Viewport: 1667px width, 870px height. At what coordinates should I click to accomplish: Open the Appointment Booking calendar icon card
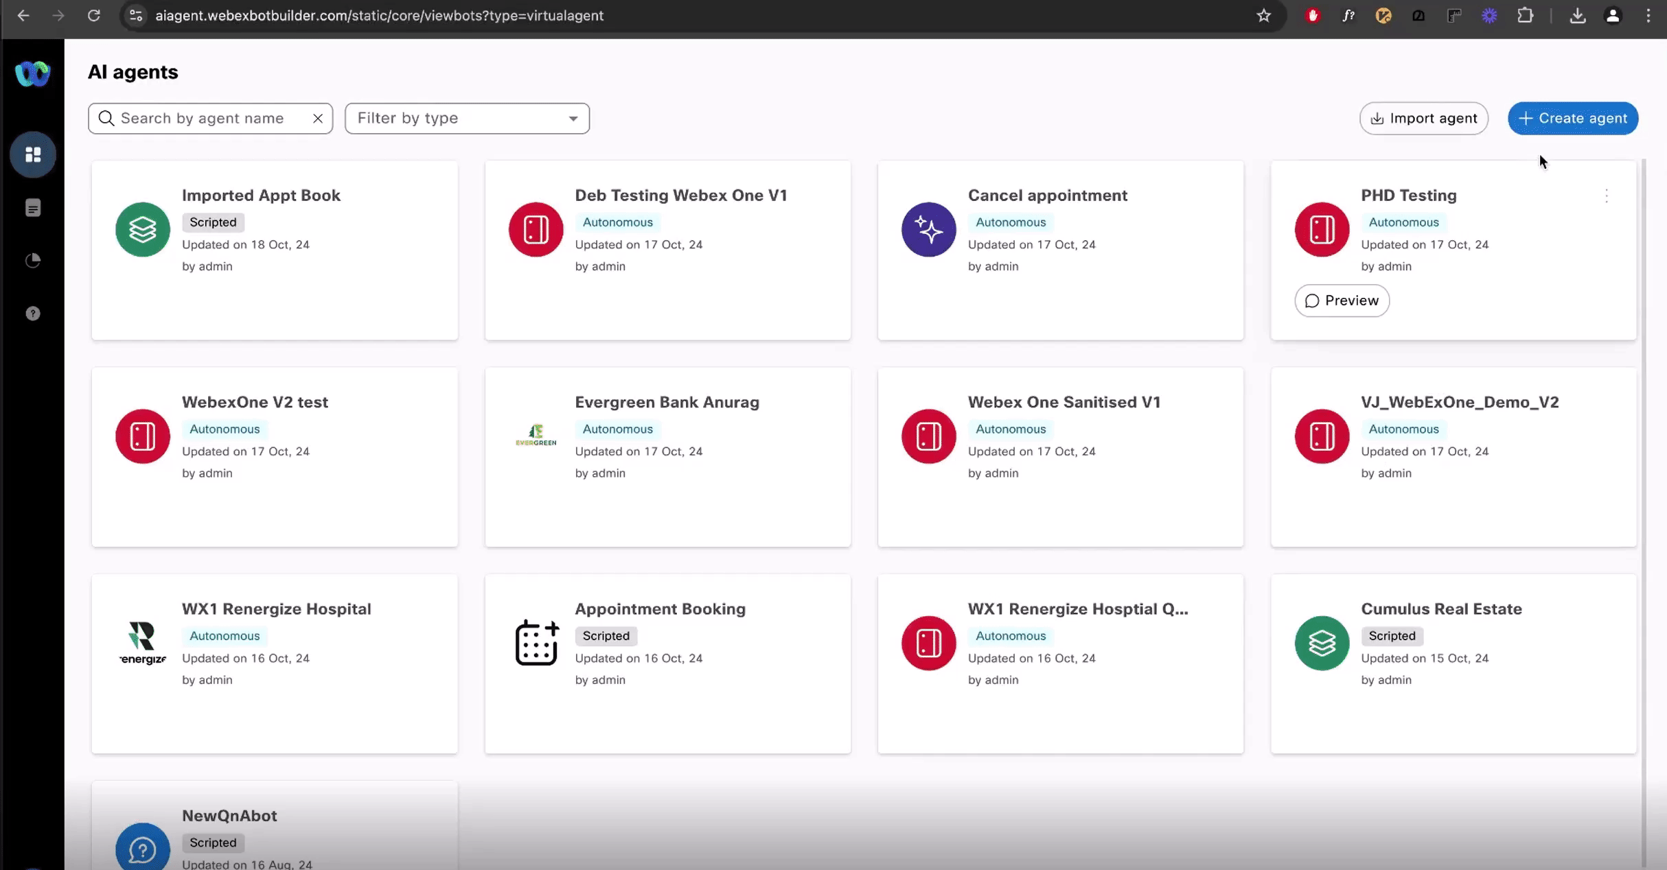tap(536, 643)
